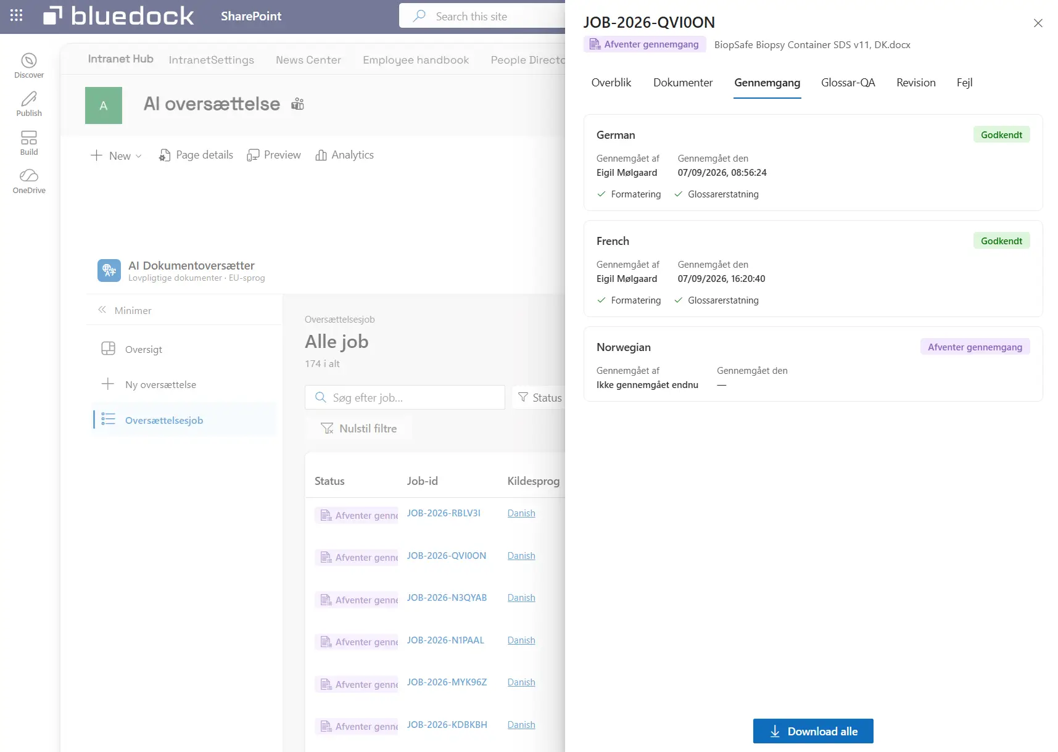The image size is (1058, 752).
Task: Click the AI Dokumentoversætter app icon
Action: (109, 270)
